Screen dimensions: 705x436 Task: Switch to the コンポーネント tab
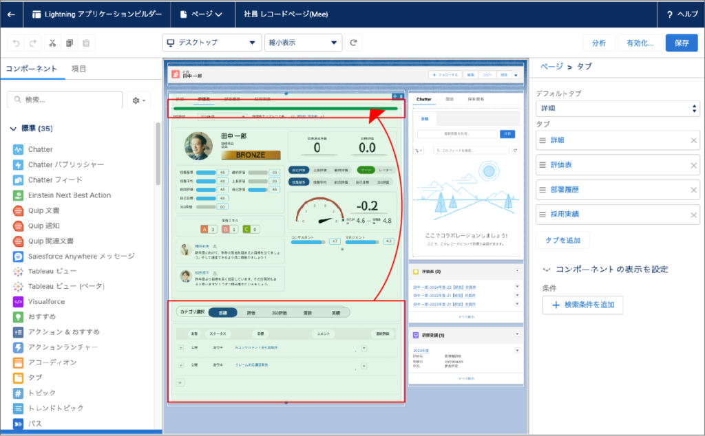[x=32, y=69]
